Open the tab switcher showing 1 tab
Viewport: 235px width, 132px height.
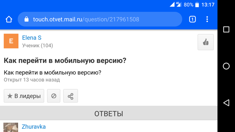[192, 20]
